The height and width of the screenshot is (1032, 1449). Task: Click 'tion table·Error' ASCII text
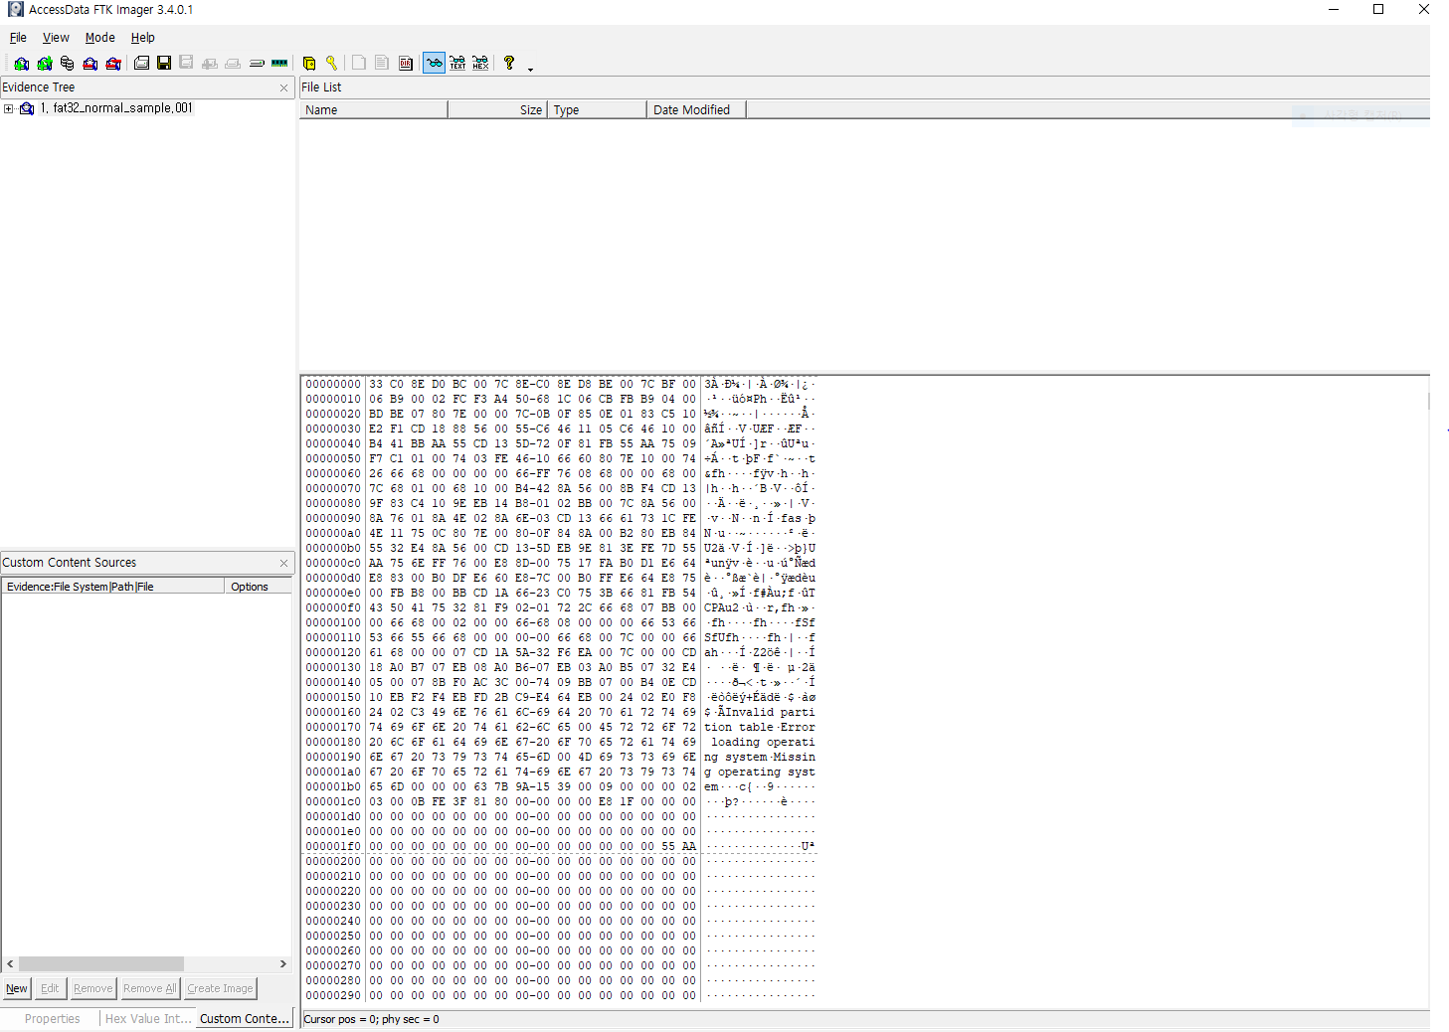point(760,727)
